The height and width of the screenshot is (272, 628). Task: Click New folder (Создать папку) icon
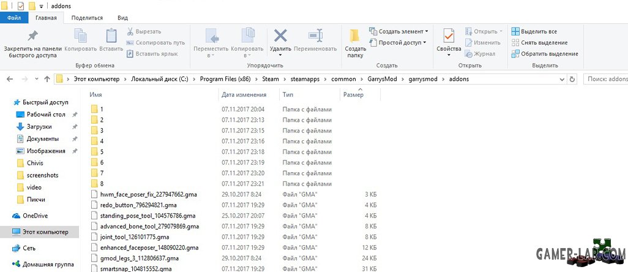pos(354,36)
